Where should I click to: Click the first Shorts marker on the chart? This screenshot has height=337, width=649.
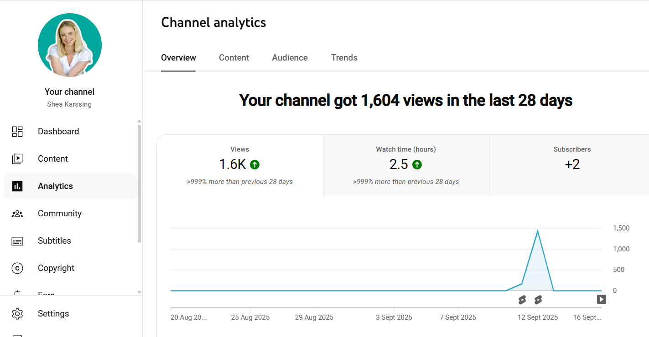click(x=522, y=299)
